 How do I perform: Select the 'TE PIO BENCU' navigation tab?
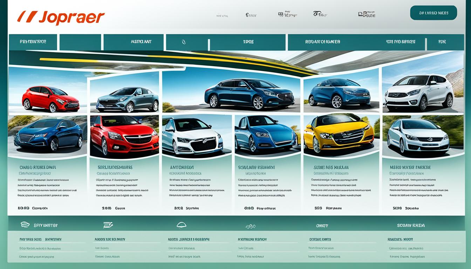pos(401,42)
